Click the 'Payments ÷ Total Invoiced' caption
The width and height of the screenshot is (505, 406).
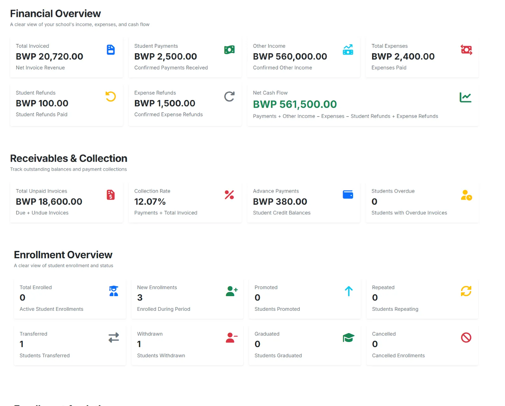pyautogui.click(x=166, y=213)
